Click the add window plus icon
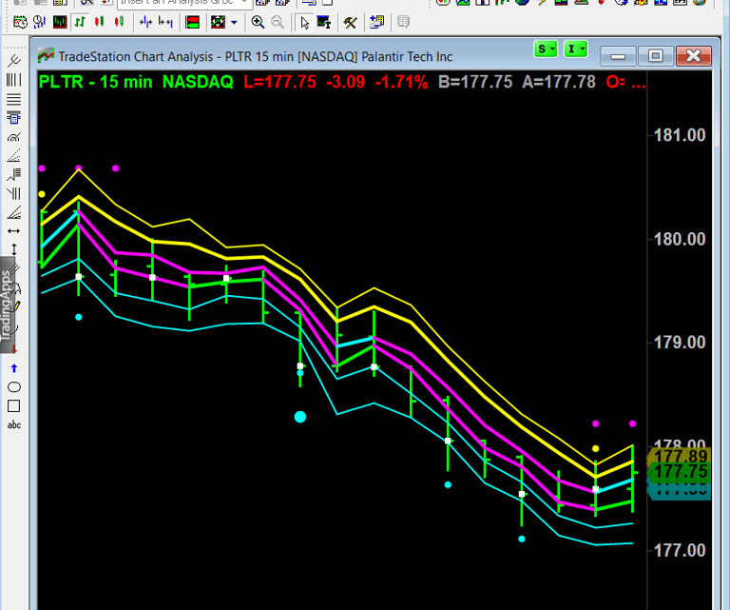730x610 pixels. (x=376, y=22)
